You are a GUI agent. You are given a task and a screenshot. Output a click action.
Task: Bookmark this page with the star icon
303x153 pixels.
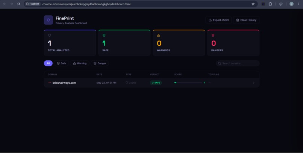click(x=253, y=4)
